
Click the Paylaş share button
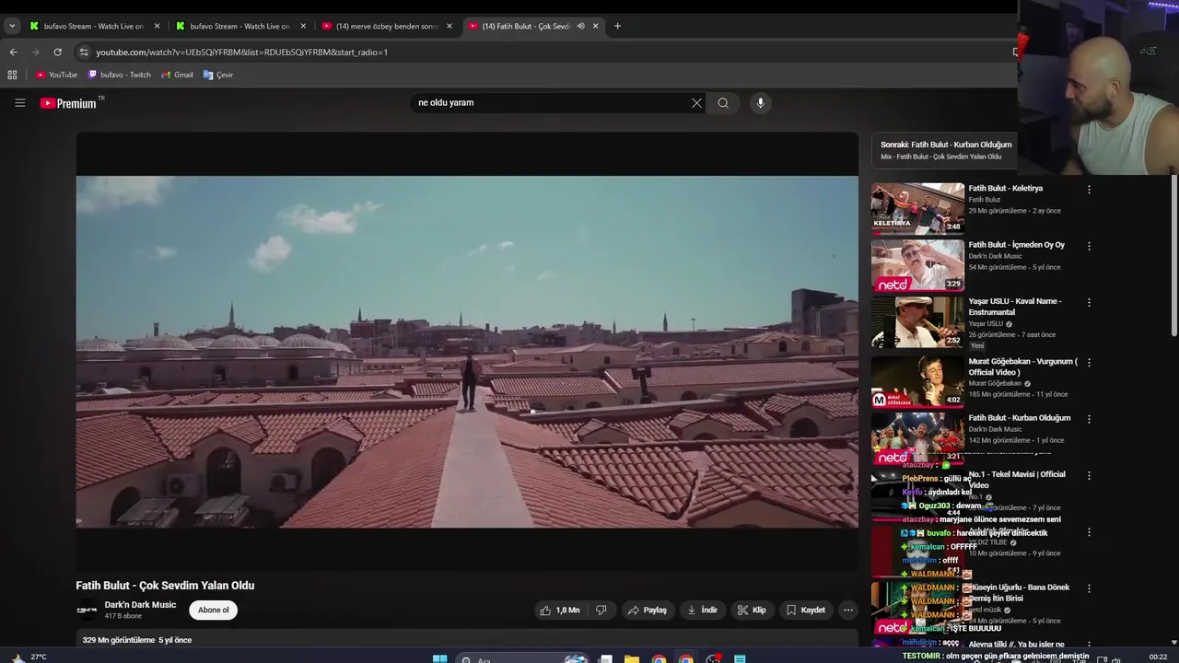point(647,610)
